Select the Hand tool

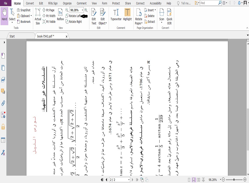coord(4,16)
